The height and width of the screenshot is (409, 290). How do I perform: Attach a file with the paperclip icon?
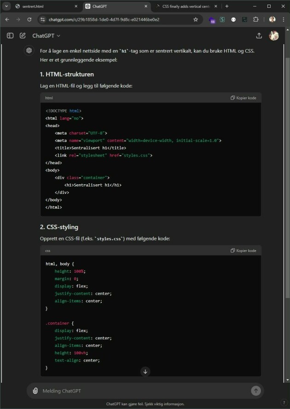coord(35,391)
